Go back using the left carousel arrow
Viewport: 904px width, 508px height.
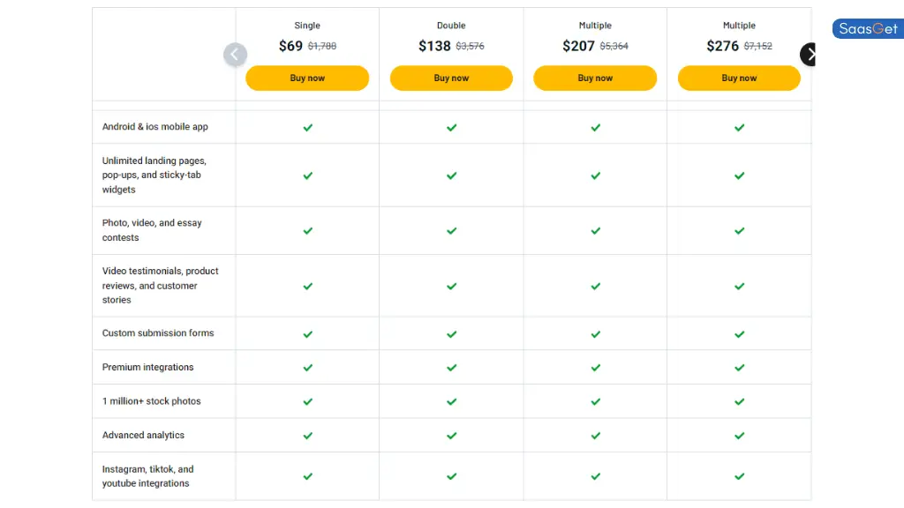pos(235,54)
